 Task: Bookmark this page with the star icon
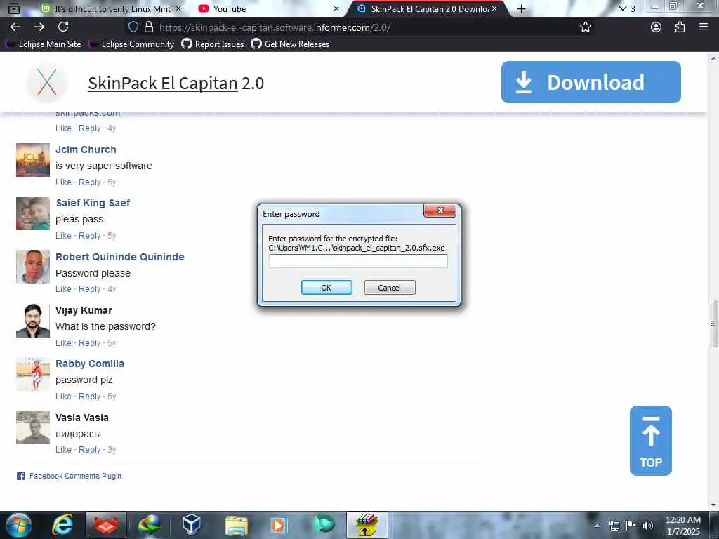pyautogui.click(x=586, y=27)
